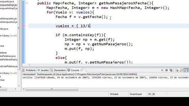Click the 'new HashMap<Fecha, Integer>()' expression
The height and width of the screenshot is (106, 189).
134,8
